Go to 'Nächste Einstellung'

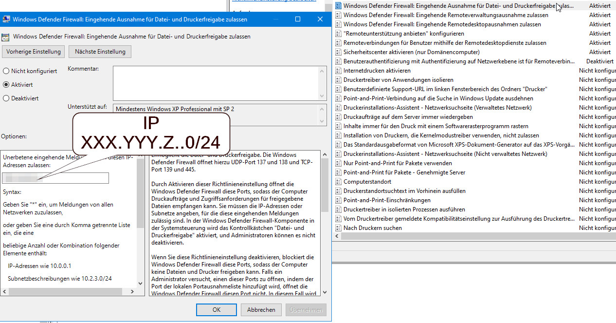pyautogui.click(x=100, y=52)
